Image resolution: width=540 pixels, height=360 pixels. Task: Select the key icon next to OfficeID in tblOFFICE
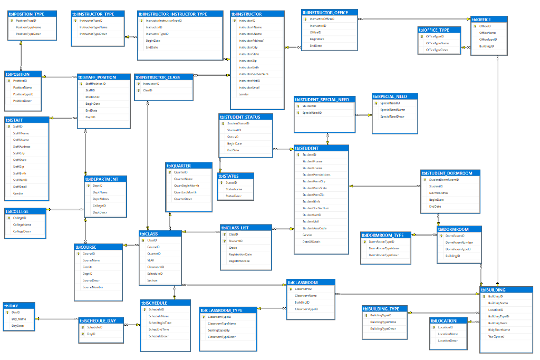point(474,25)
